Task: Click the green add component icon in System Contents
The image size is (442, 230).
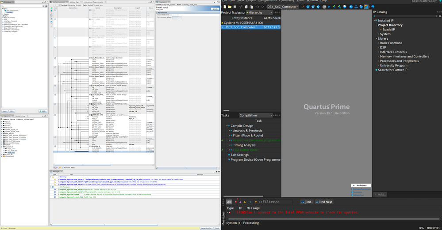Action: pos(51,8)
